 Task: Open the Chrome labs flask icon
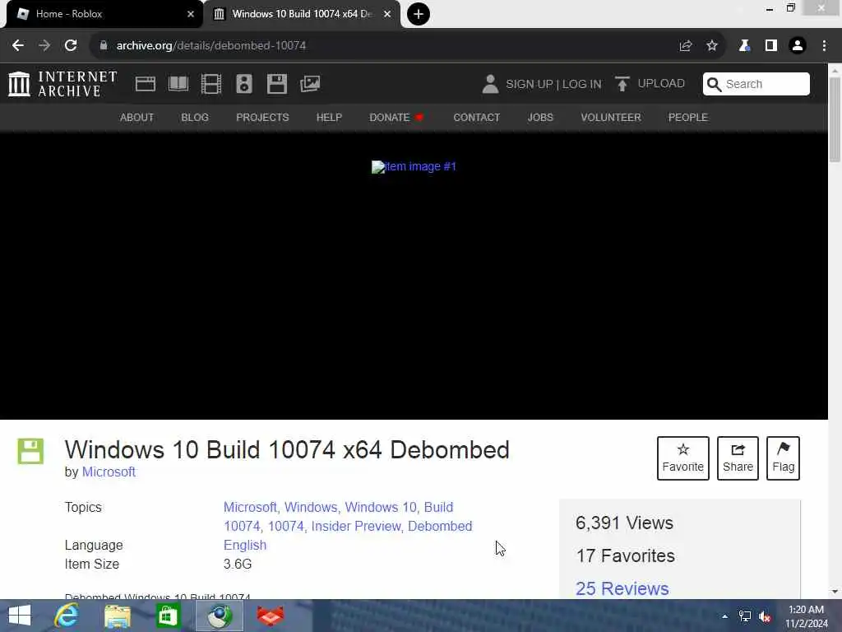point(744,46)
